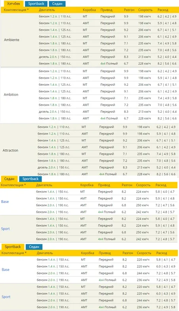This screenshot has height=311, width=179.
Task: Open the Sport trim link in sedan table
Action: click(5, 229)
